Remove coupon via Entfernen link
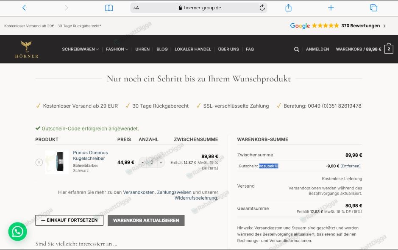 [351, 166]
